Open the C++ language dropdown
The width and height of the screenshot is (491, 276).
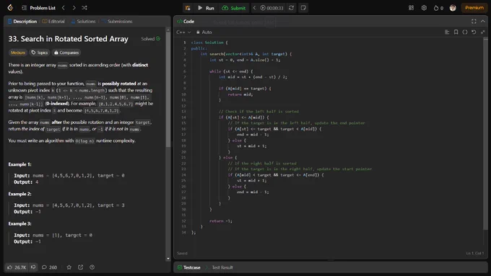coord(183,32)
